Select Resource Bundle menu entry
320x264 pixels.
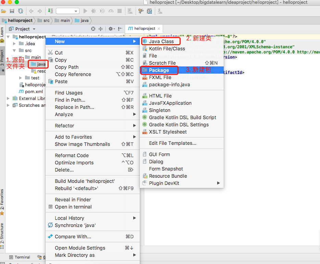click(x=182, y=176)
